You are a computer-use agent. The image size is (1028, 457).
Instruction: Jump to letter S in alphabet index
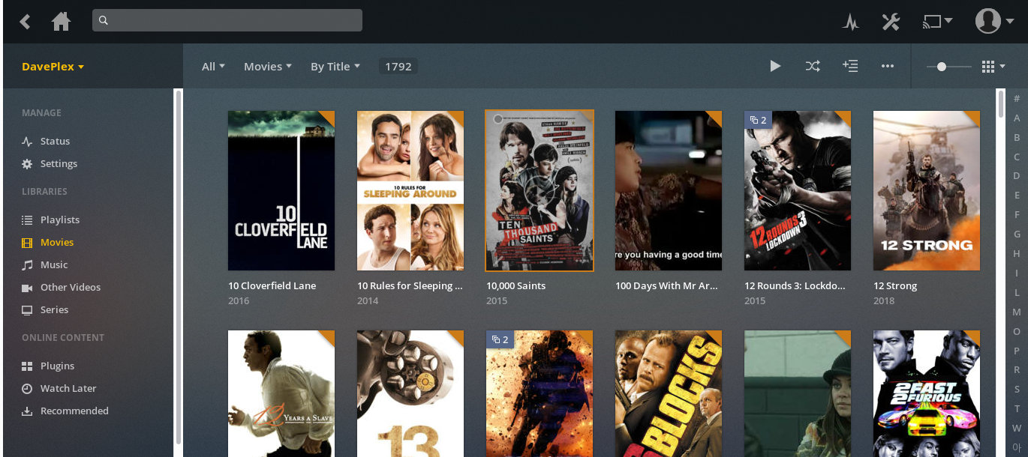(x=1017, y=390)
